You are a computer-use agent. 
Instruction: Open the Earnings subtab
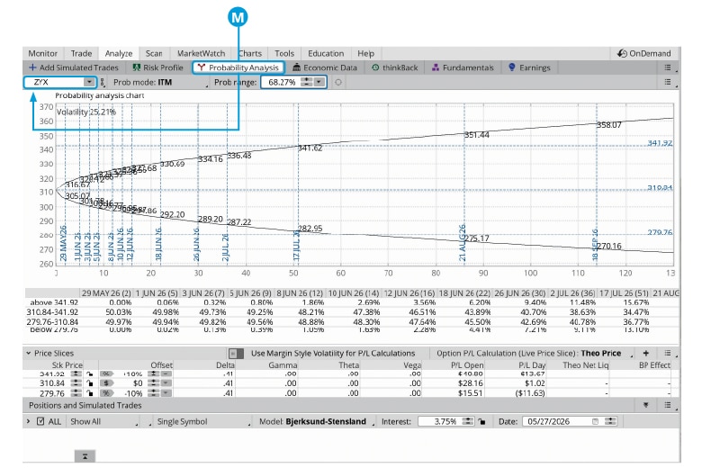pyautogui.click(x=529, y=67)
